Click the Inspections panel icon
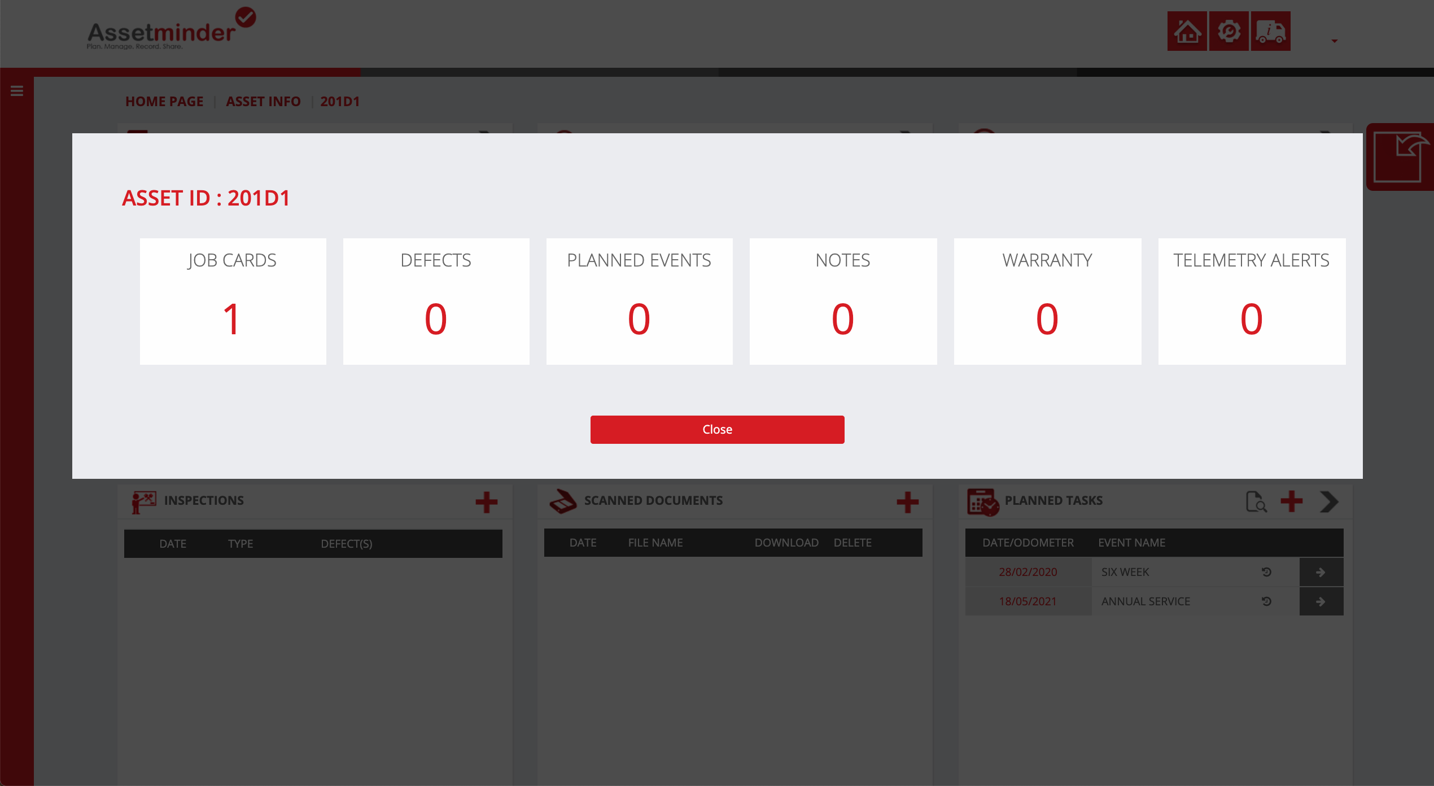This screenshot has width=1434, height=786. pos(143,501)
